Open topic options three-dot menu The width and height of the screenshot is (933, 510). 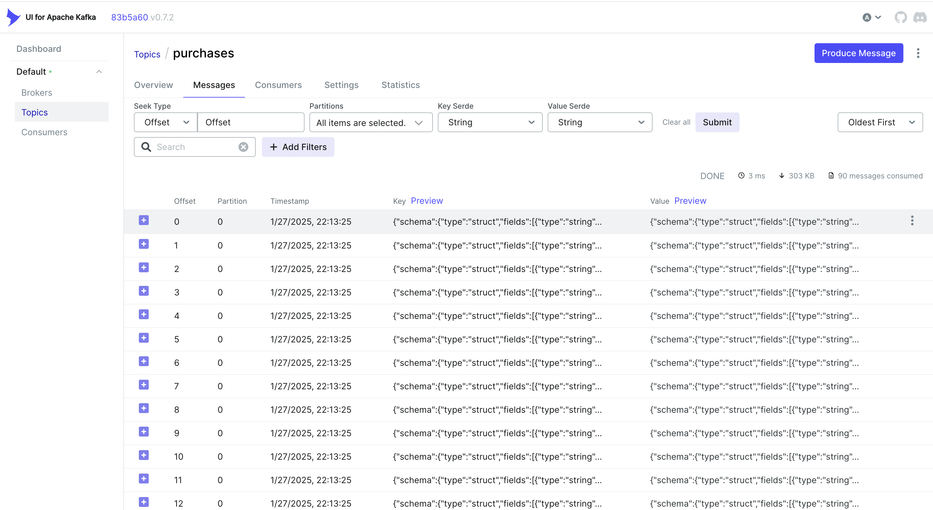point(918,53)
